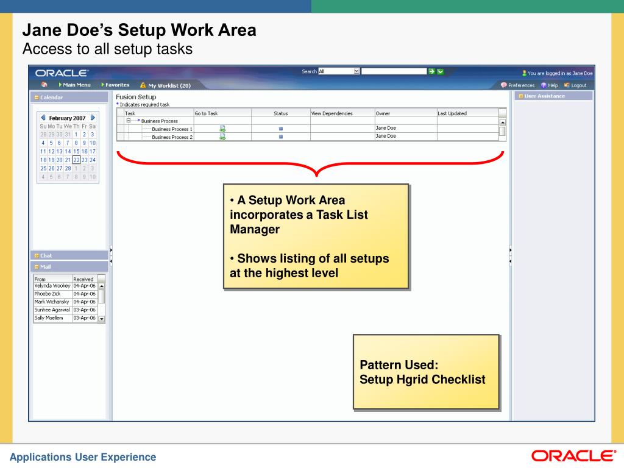Click Go to Task icon for Business Process 1
Viewport: 624px width, 468px height.
coord(222,129)
